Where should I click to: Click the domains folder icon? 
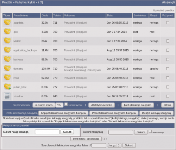coord(7,68)
